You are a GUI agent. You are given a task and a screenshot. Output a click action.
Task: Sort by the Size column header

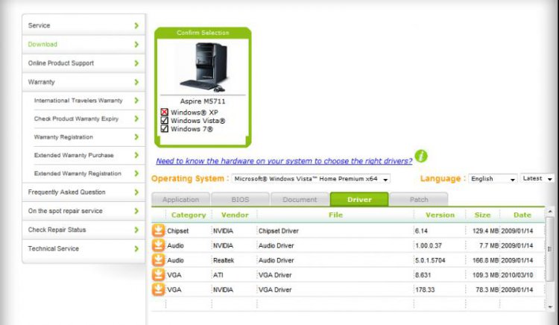482,215
